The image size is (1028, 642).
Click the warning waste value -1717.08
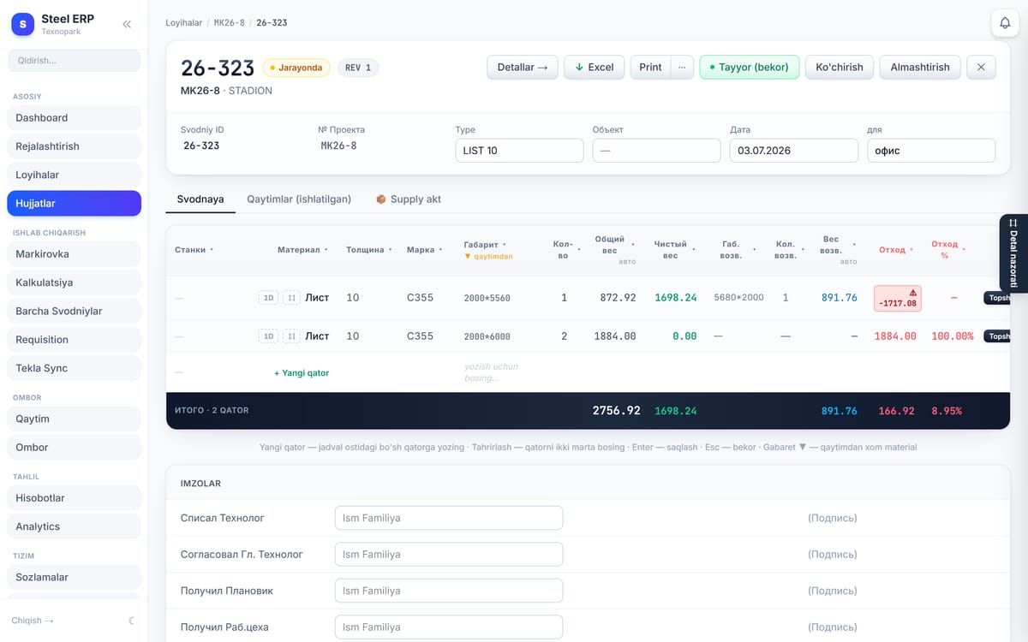(x=898, y=298)
